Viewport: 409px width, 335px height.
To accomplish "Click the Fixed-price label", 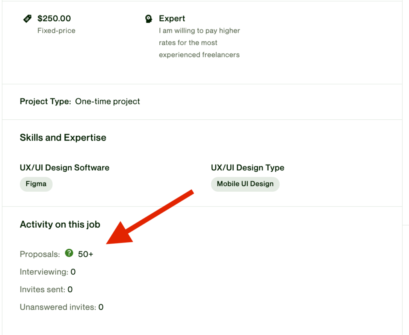I will pos(56,30).
